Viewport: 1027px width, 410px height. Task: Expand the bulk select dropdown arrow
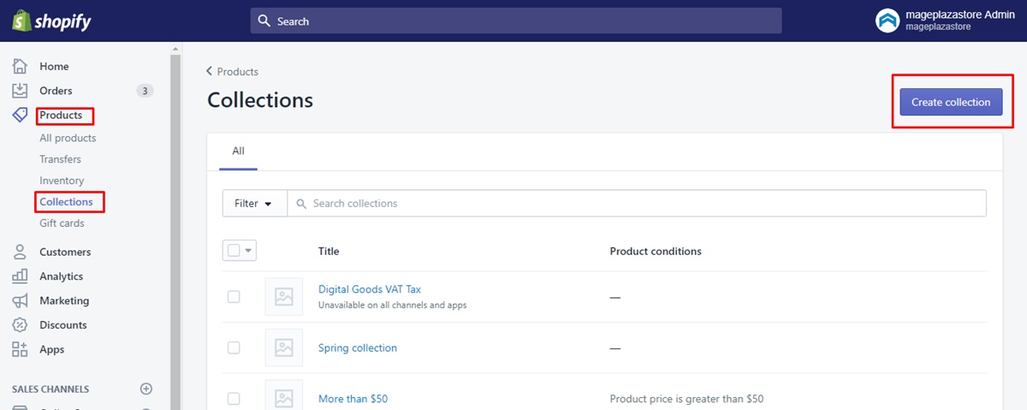tap(249, 251)
